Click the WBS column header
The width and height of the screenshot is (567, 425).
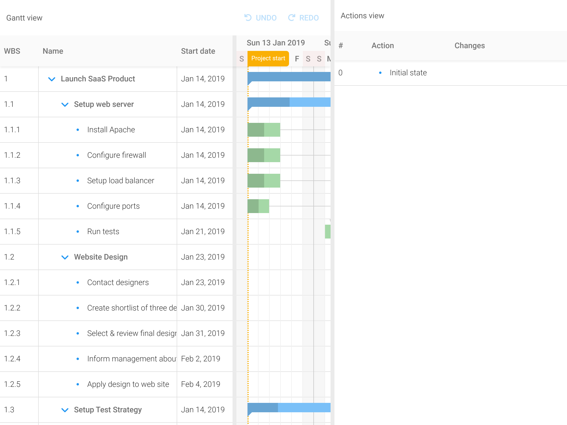point(12,51)
